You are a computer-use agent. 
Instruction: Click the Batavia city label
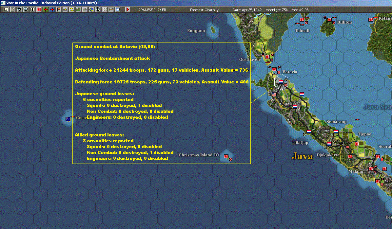290,72
